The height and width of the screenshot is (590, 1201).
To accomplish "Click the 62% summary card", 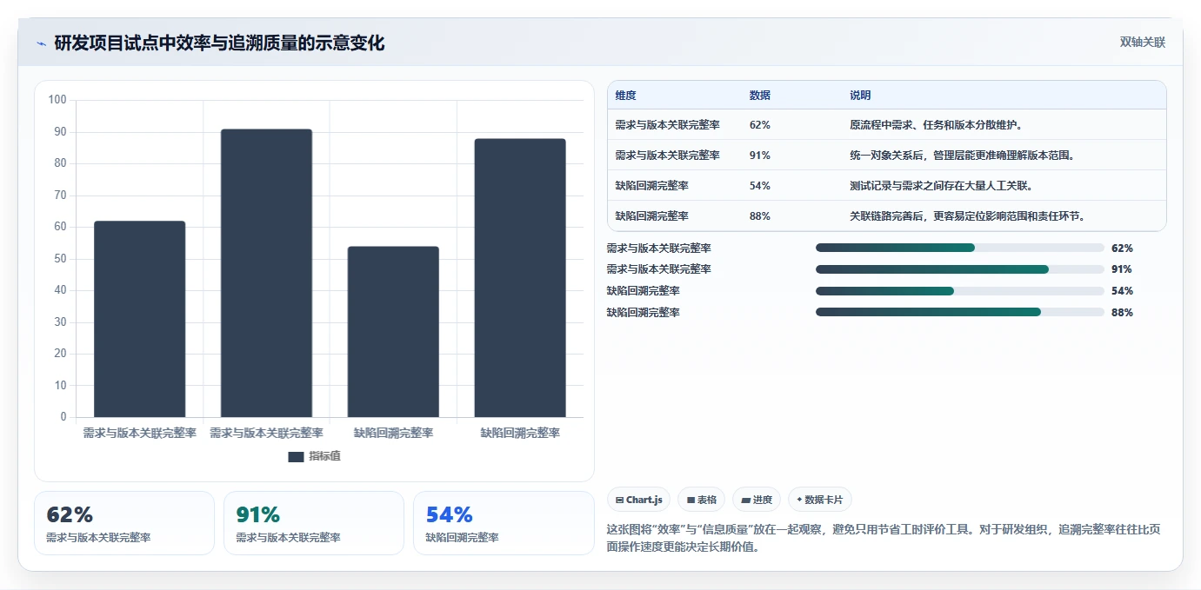I will [124, 523].
